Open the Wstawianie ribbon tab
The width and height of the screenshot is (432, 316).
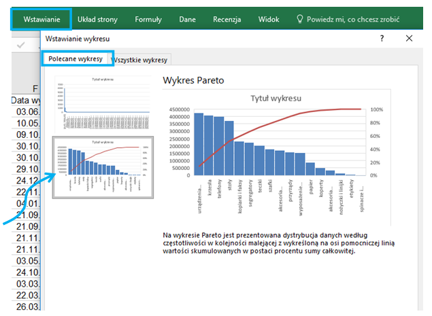click(41, 19)
